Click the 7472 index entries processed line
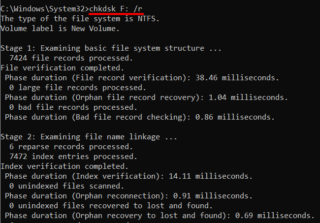The image size is (320, 223). tap(73, 157)
